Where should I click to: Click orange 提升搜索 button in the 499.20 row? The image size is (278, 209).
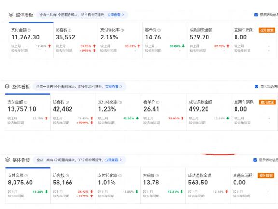tap(267, 102)
